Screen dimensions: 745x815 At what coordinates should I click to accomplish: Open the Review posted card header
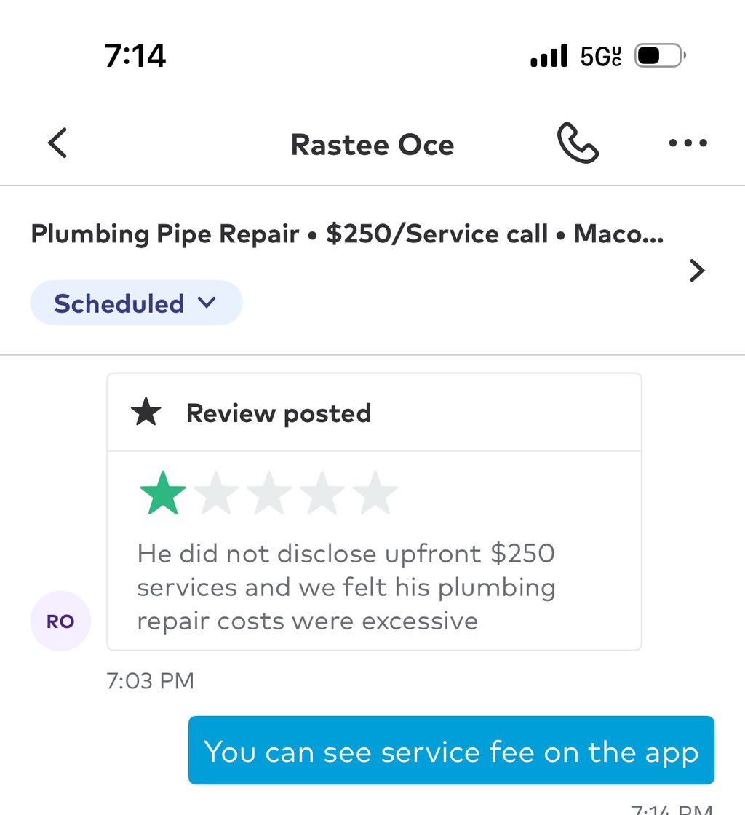coord(374,413)
